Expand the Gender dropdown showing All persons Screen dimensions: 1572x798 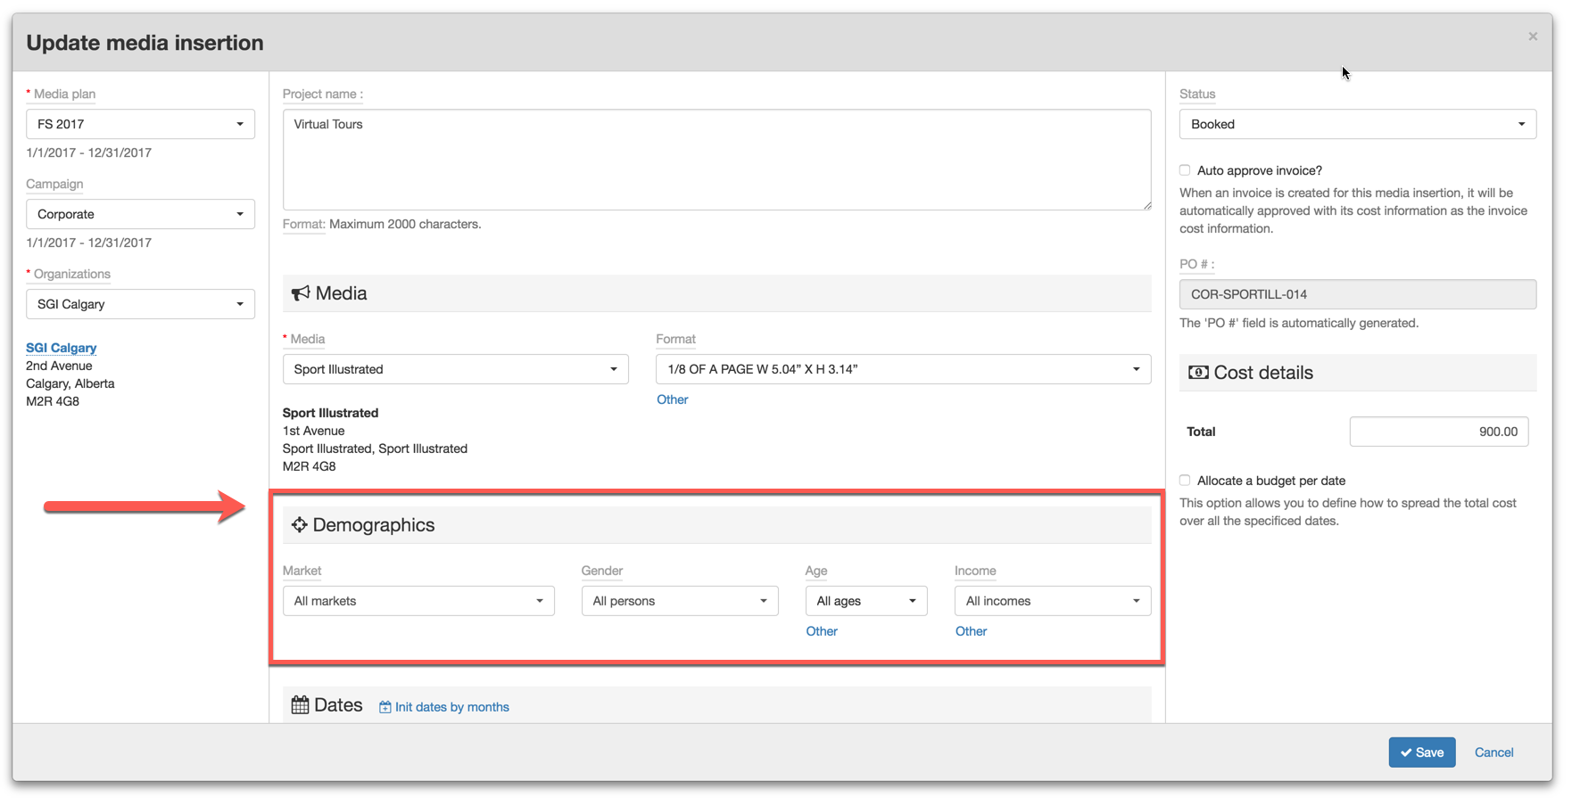click(x=679, y=601)
